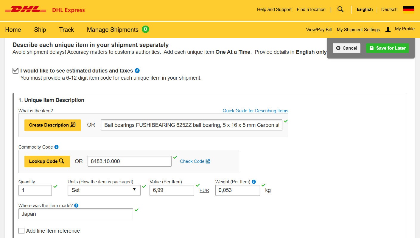Open Quick Guide for Describing Items
Viewport: 420px width, 238px height.
(256, 111)
